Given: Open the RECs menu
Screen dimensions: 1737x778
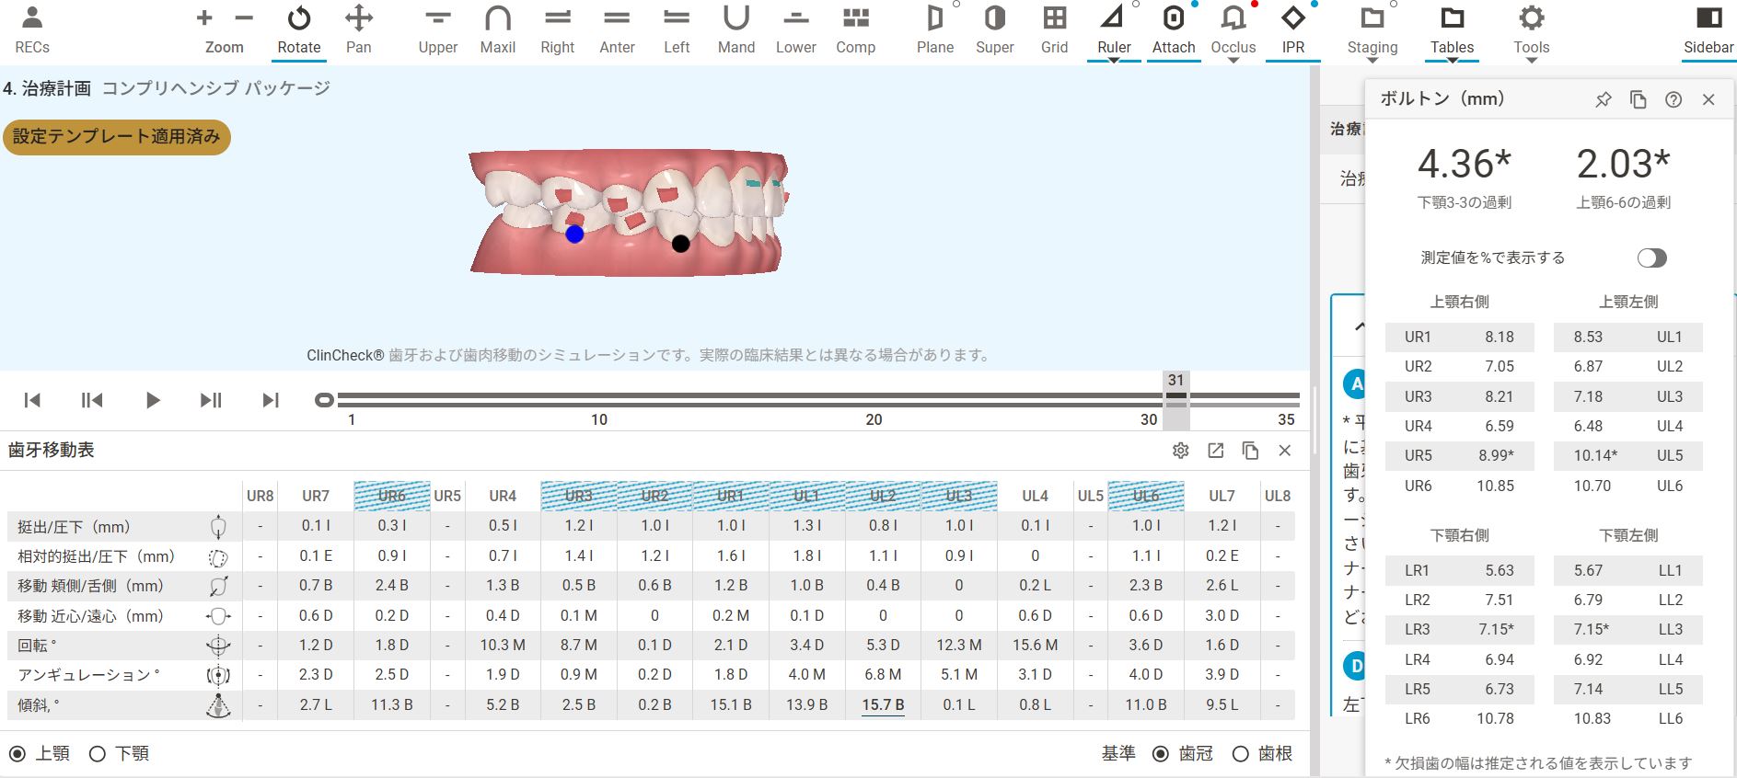Looking at the screenshot, I should pos(32,30).
